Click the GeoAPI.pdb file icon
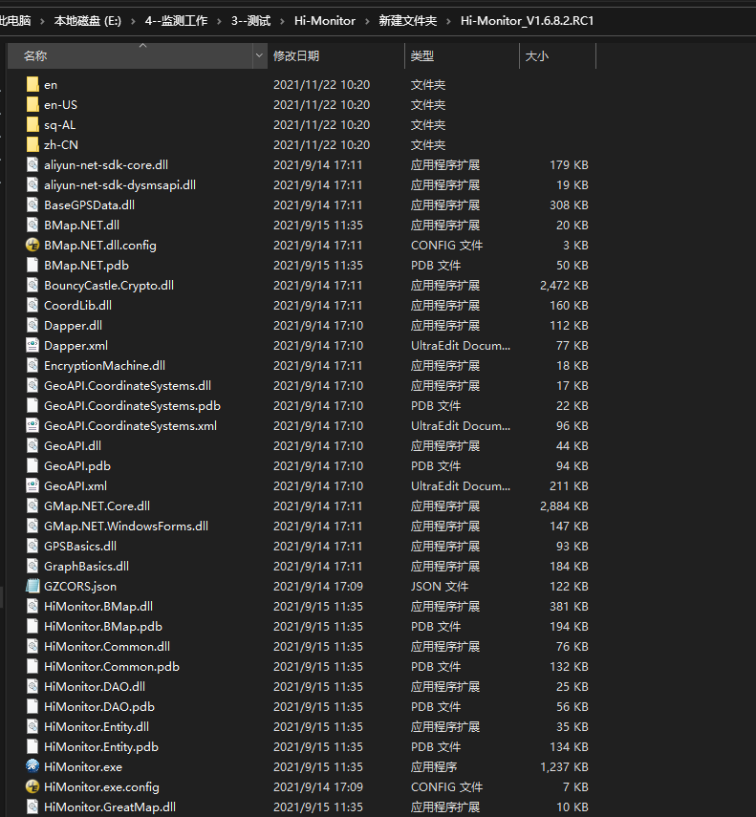This screenshot has width=756, height=817. point(32,465)
